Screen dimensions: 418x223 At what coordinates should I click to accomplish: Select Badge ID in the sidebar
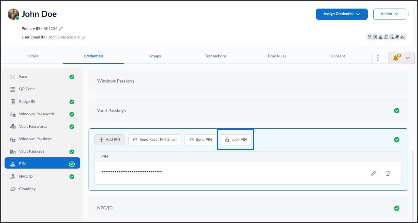tap(42, 102)
